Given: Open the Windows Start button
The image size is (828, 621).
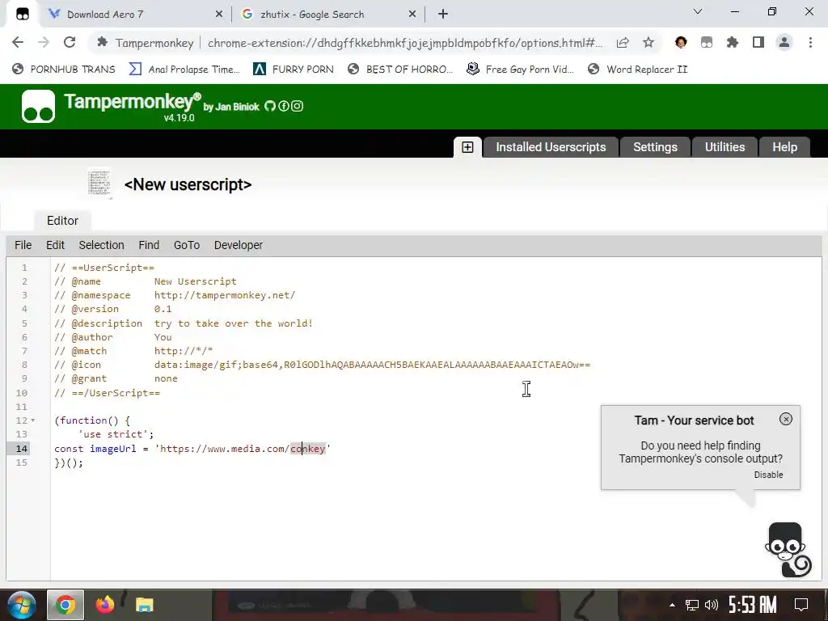Looking at the screenshot, I should 21,605.
